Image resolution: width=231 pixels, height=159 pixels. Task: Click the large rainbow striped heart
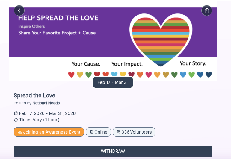pyautogui.click(x=161, y=39)
